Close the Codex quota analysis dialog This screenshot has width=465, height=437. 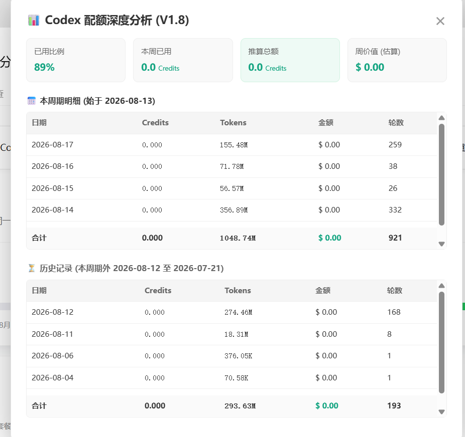coord(440,21)
